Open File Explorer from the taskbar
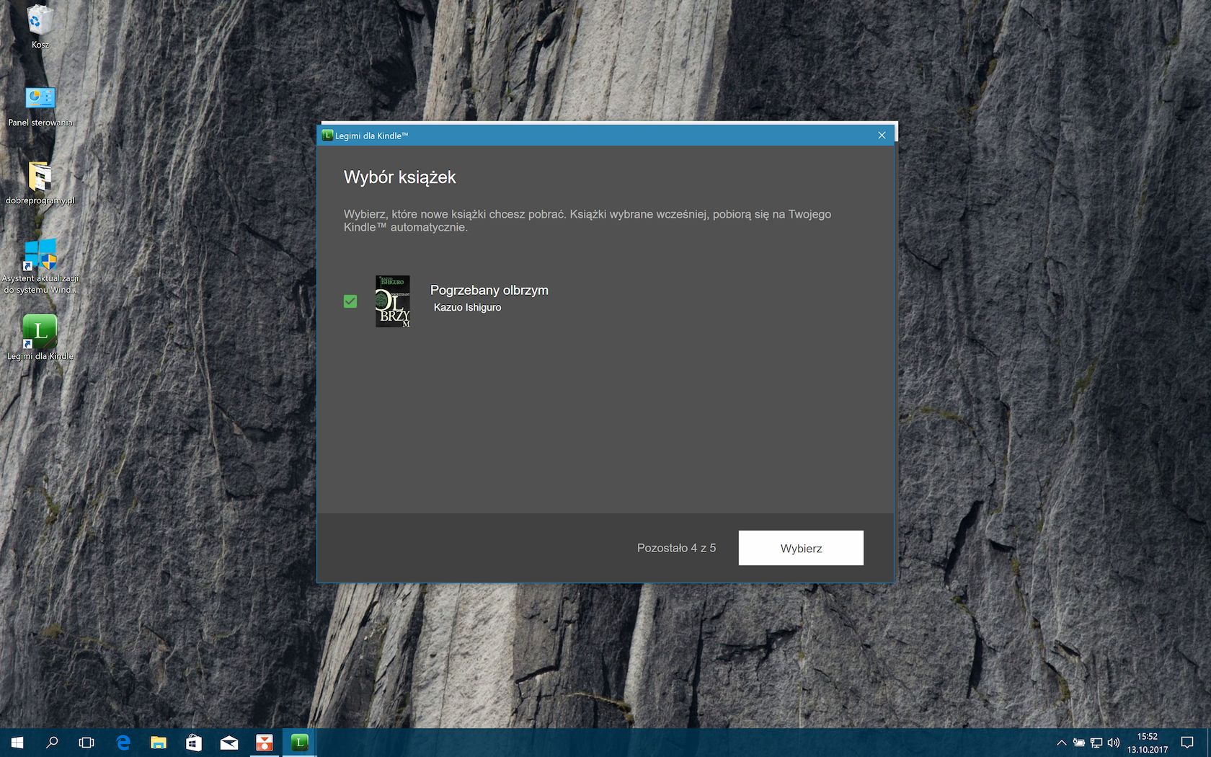 coord(159,743)
